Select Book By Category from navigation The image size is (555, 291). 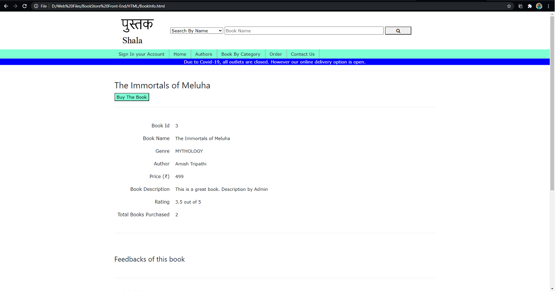pyautogui.click(x=241, y=54)
